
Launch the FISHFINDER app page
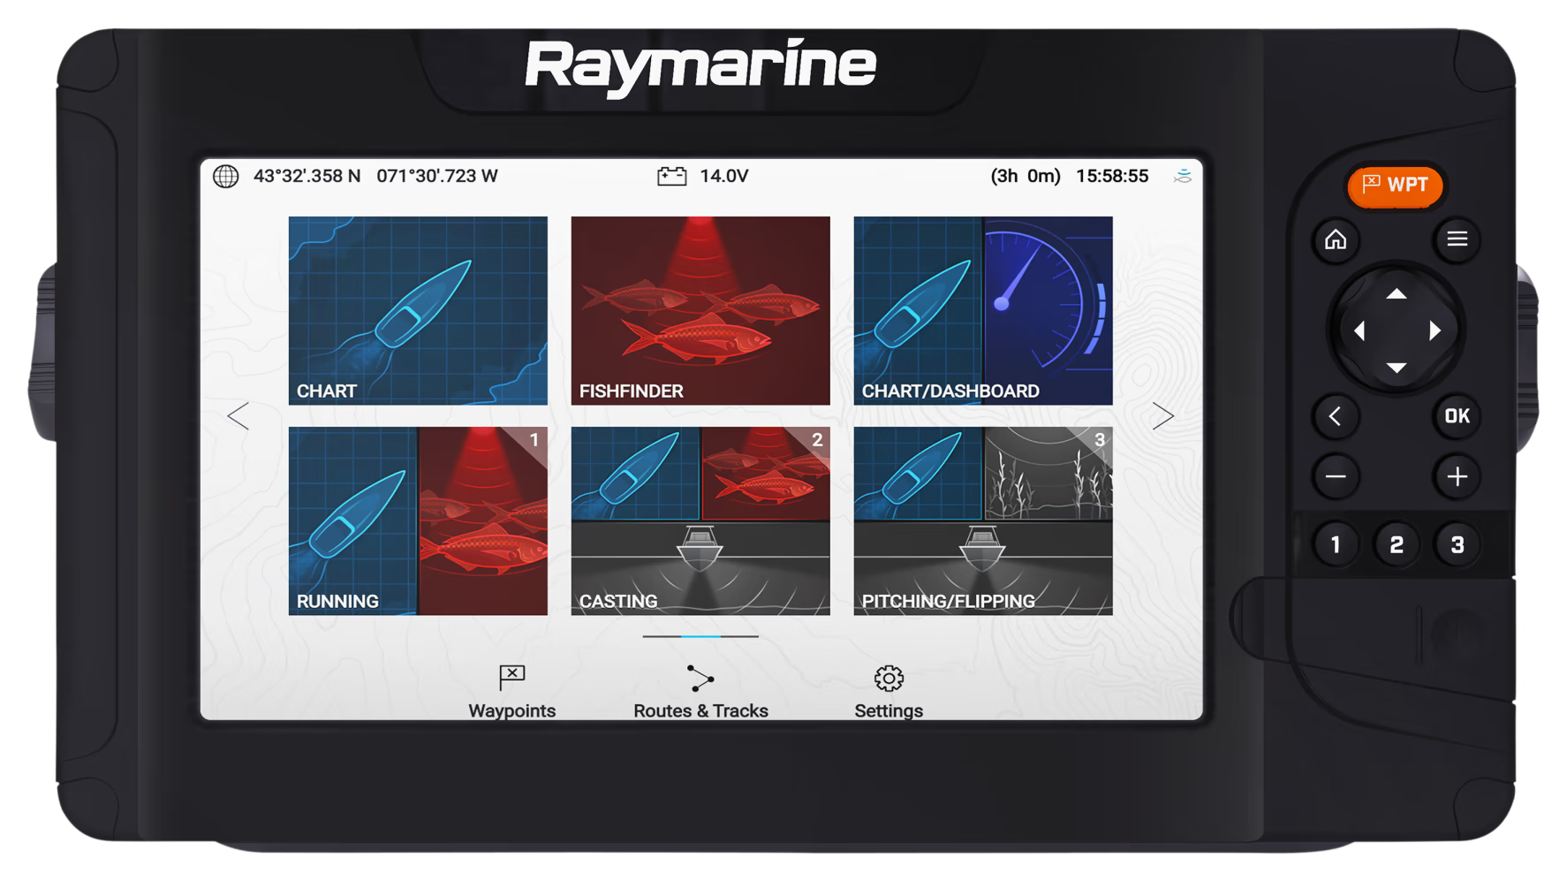tap(700, 310)
